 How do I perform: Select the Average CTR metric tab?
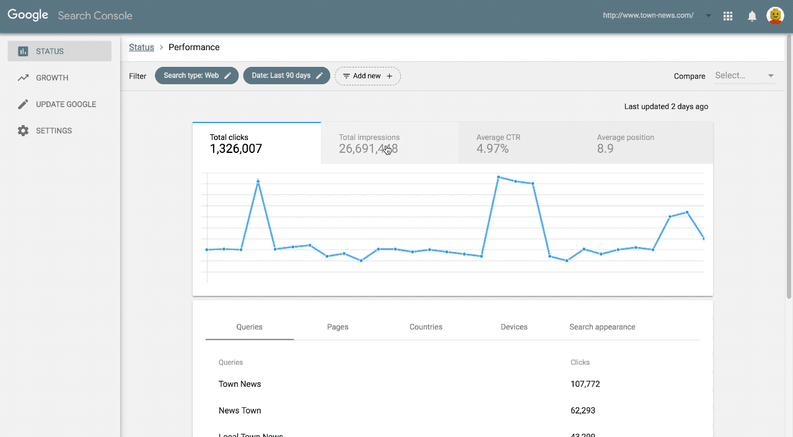coord(519,143)
